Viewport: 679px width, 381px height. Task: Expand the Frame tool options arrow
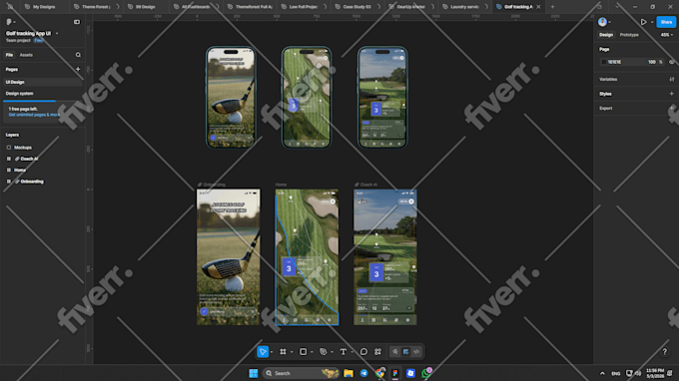[292, 352]
